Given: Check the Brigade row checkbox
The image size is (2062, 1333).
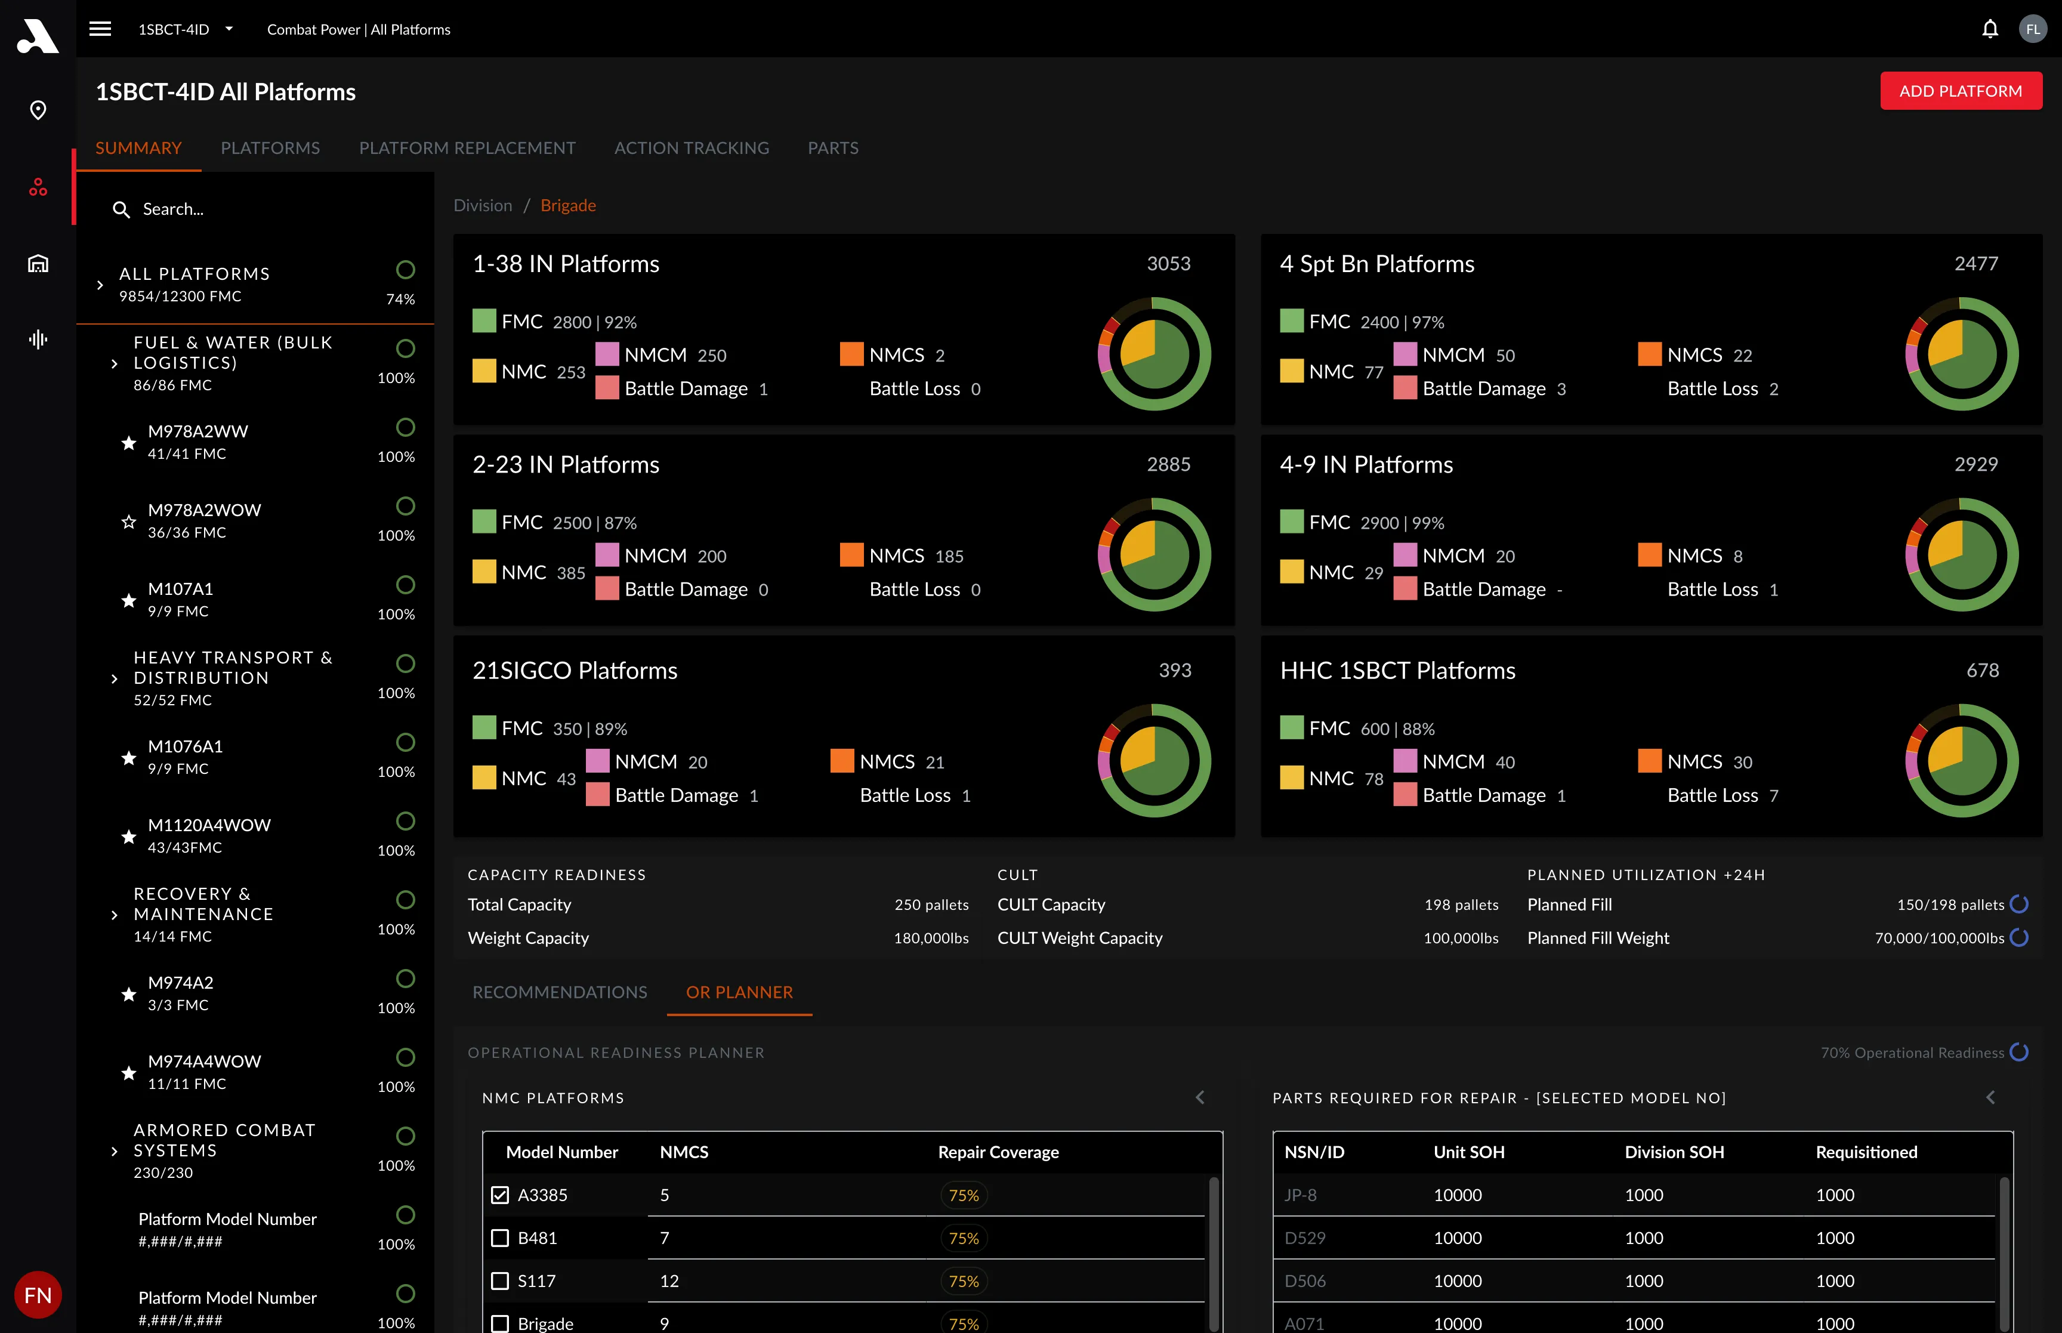Looking at the screenshot, I should (x=500, y=1323).
